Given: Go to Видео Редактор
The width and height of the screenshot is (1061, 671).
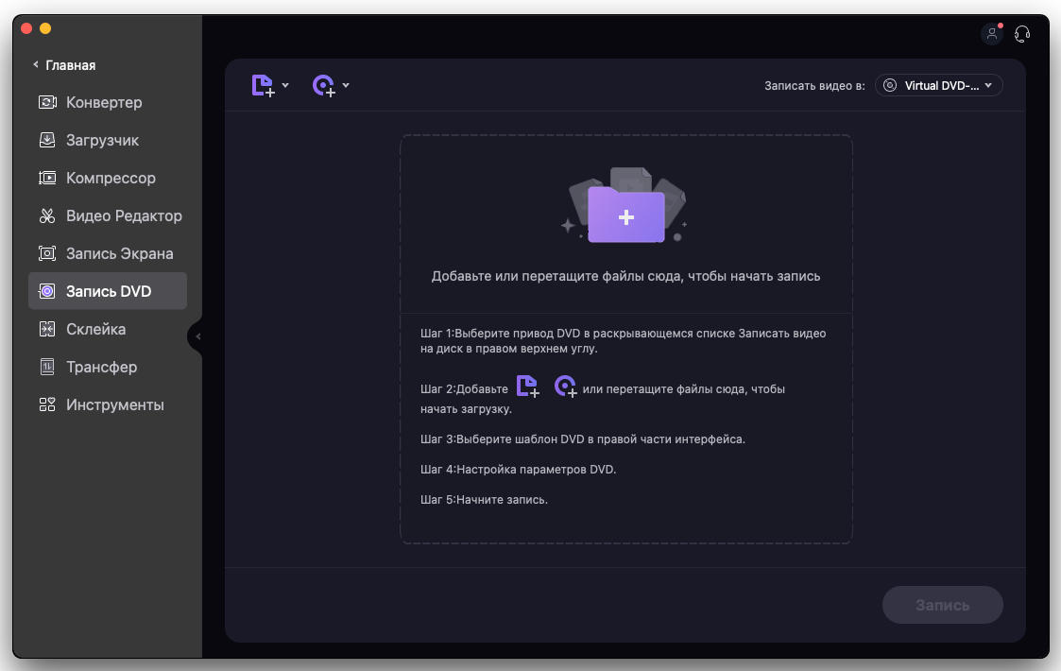Looking at the screenshot, I should click(124, 215).
